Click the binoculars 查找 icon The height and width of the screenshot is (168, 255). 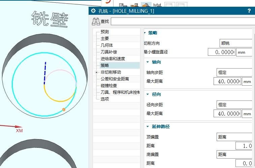coord(96,22)
